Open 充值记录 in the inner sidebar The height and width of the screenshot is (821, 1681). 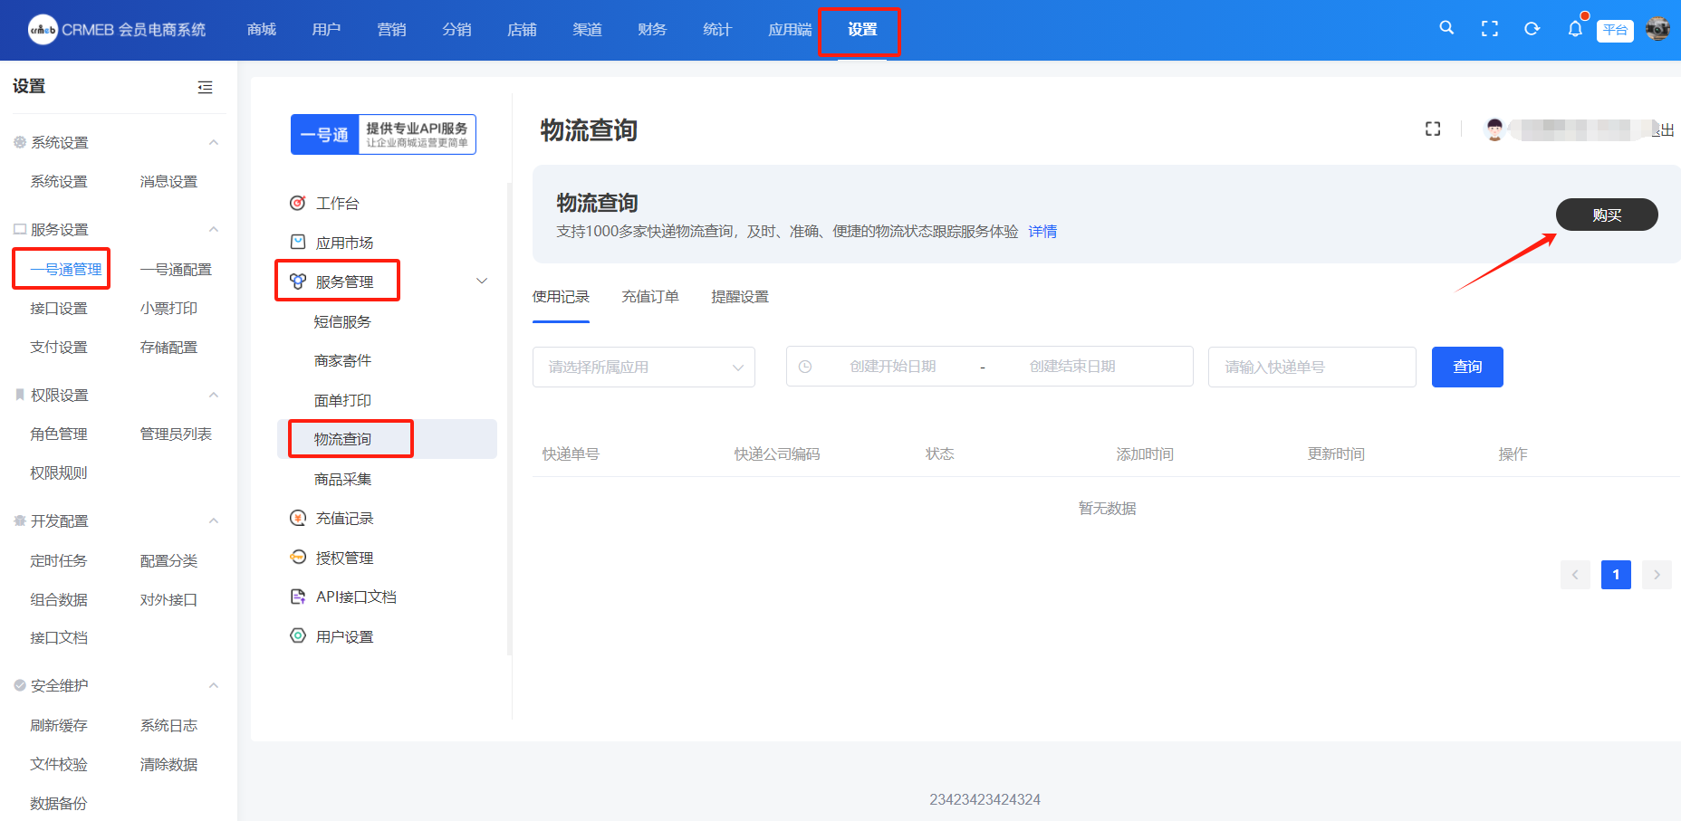coord(344,519)
